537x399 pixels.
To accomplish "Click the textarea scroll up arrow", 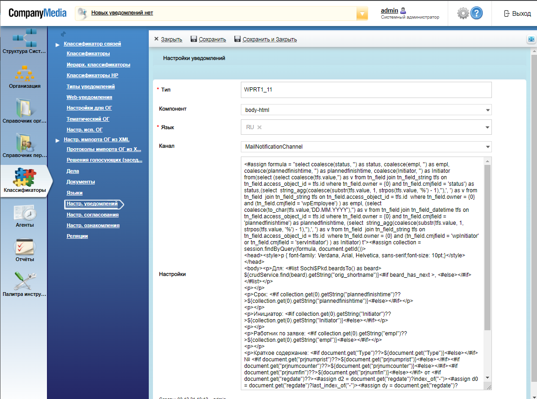I will (x=487, y=161).
